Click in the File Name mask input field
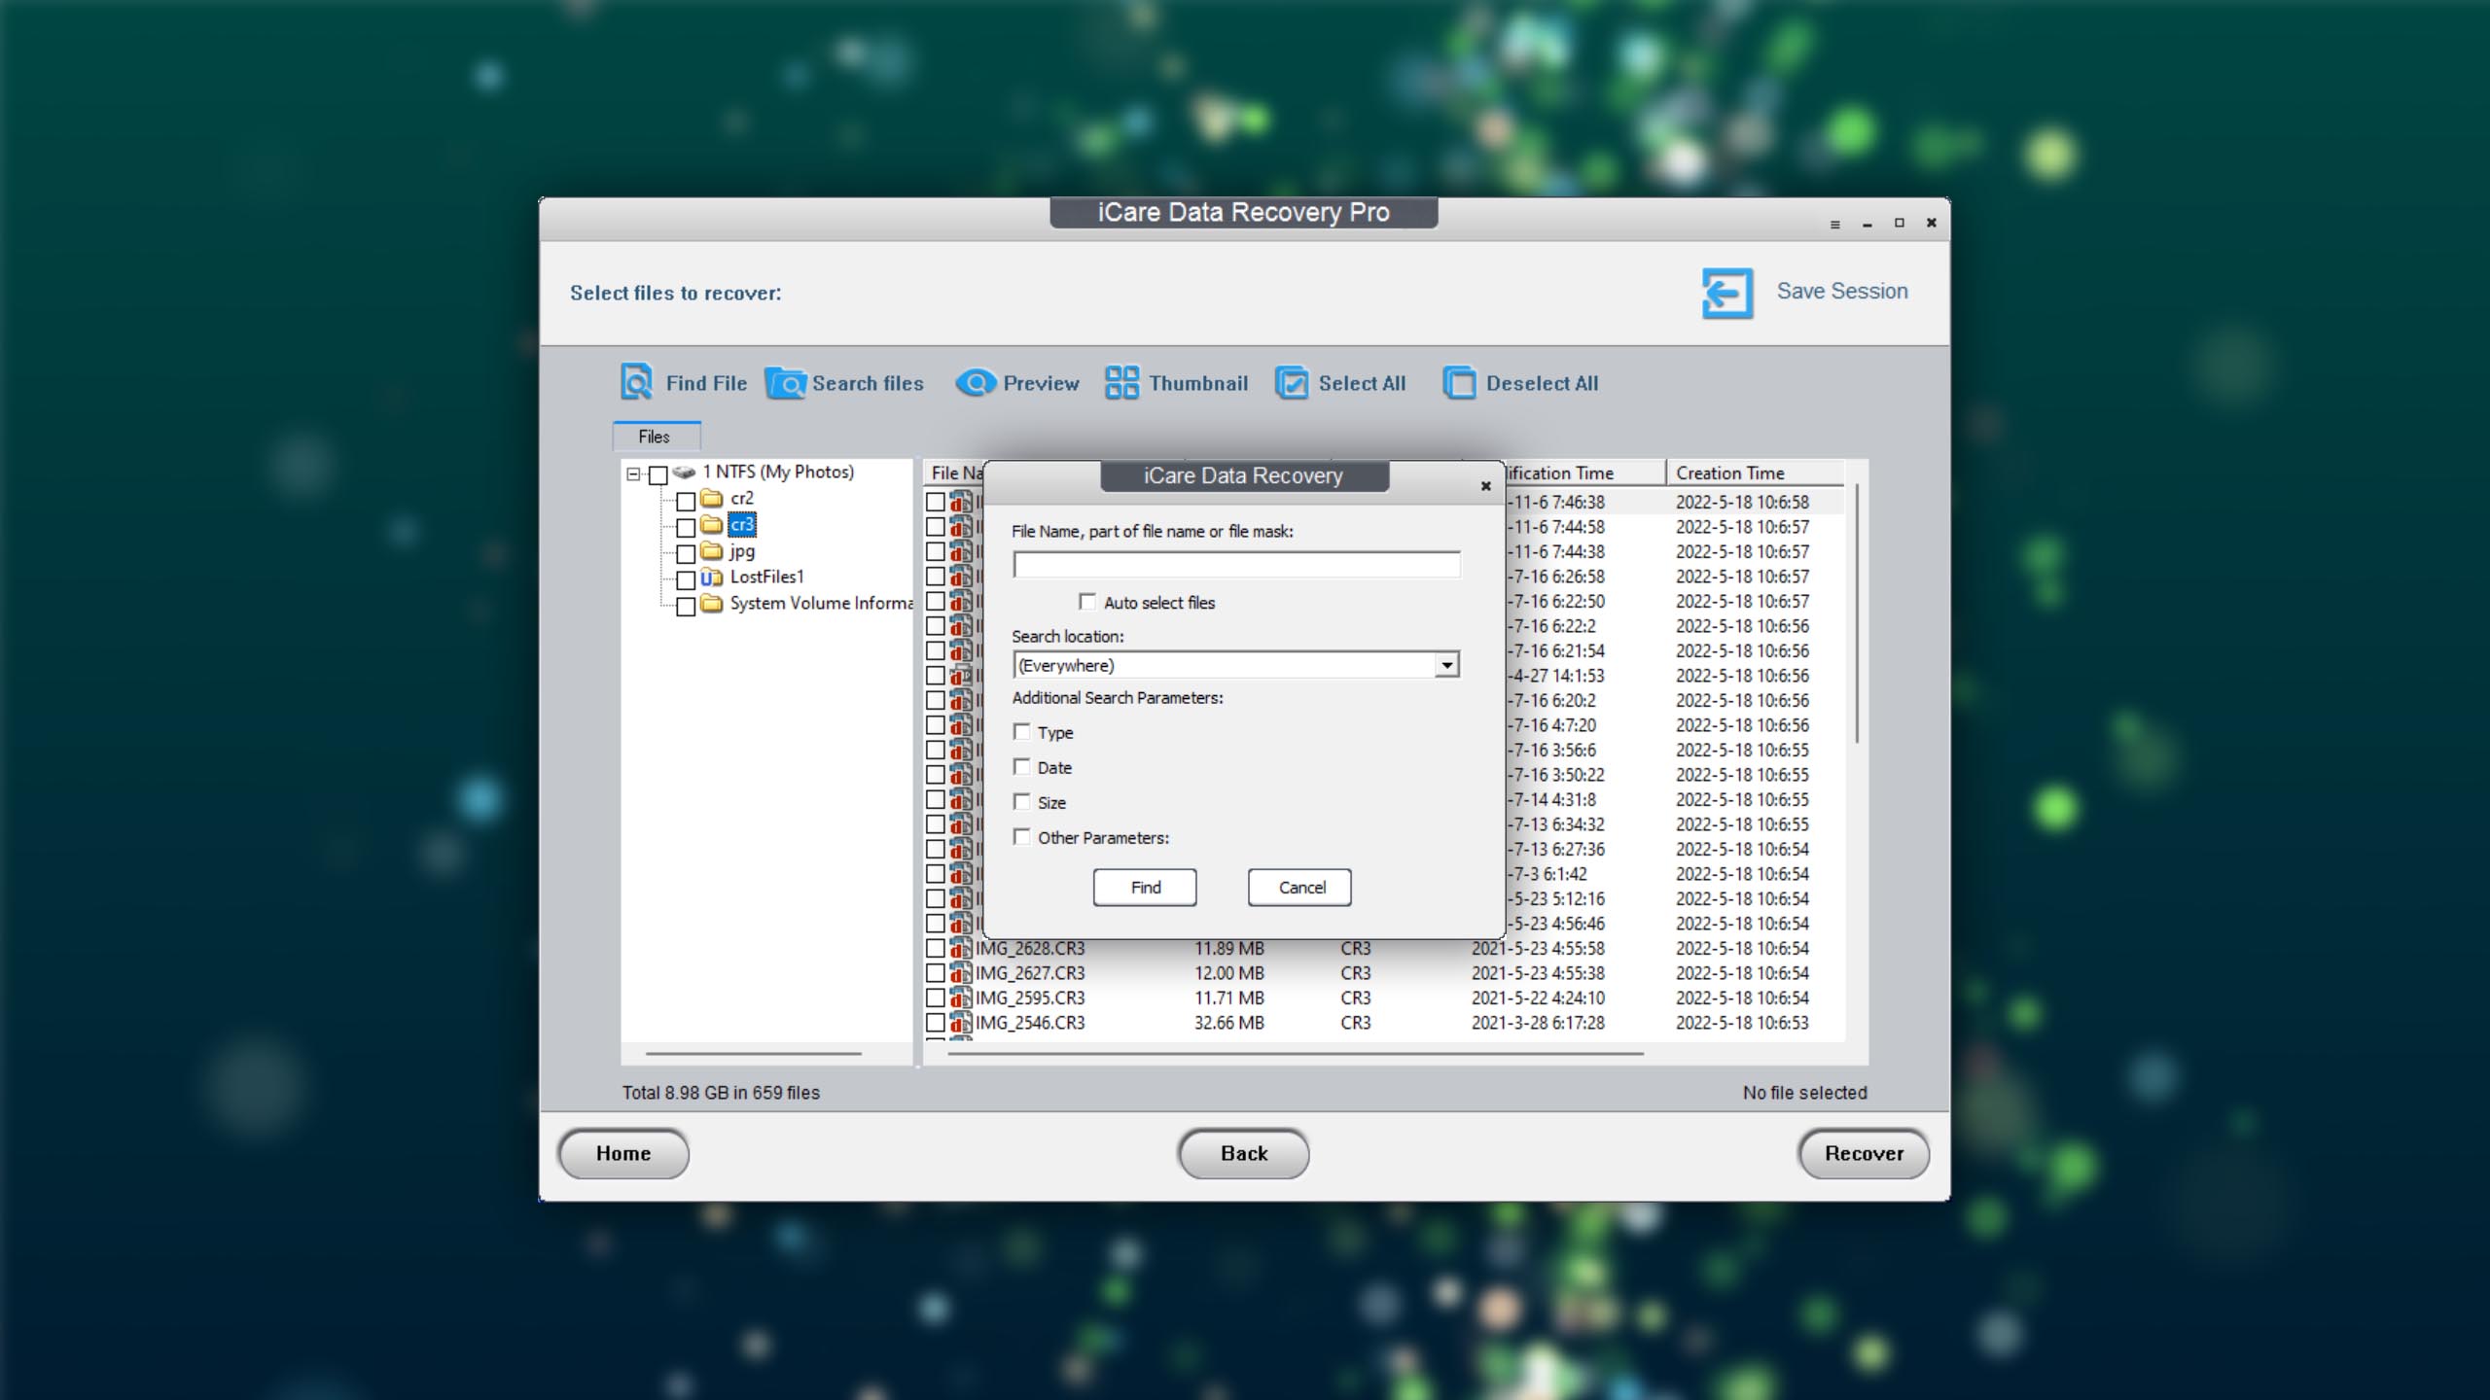Screen dimensions: 2490x1400 click(1236, 565)
